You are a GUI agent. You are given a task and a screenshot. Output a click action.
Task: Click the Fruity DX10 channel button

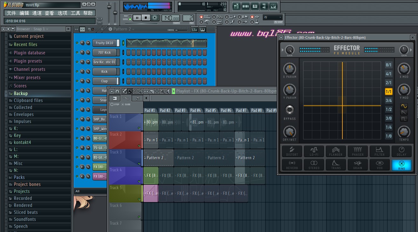tap(104, 43)
